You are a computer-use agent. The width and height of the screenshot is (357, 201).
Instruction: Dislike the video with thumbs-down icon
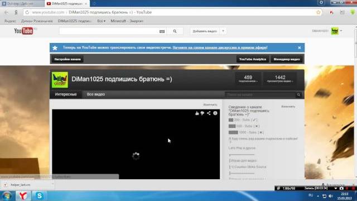point(202,113)
